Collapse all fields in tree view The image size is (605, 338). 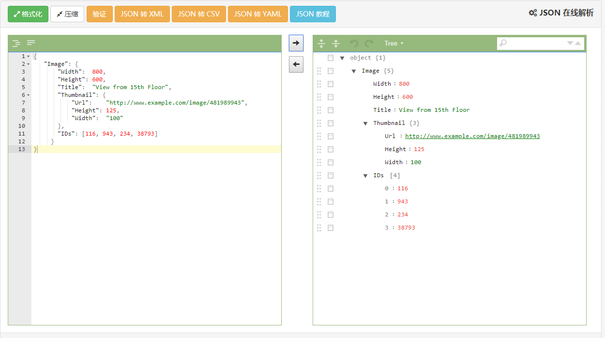tap(336, 44)
